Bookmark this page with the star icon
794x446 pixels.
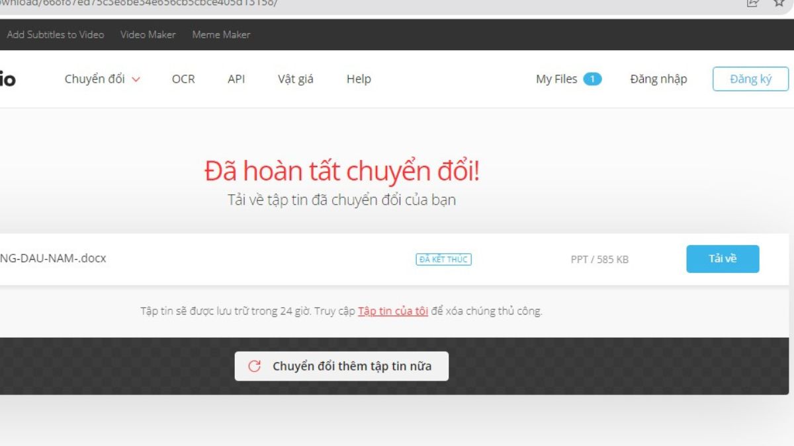pos(779,3)
